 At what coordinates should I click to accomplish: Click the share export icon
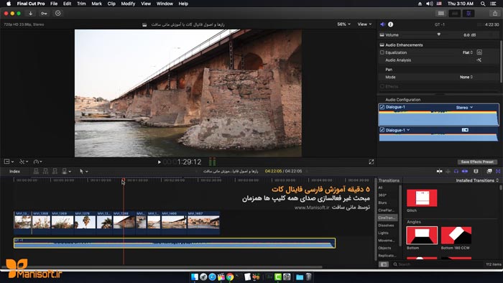[495, 14]
